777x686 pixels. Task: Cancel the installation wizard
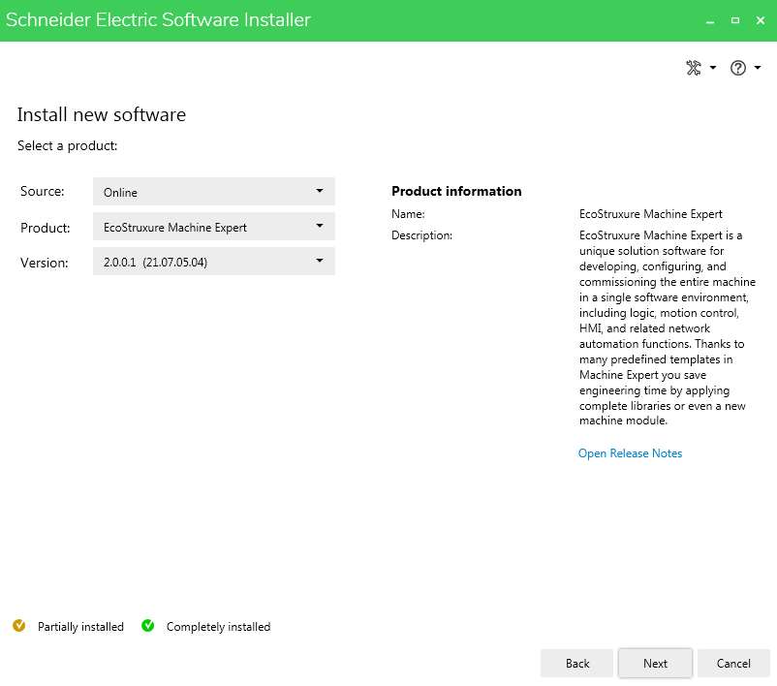(x=733, y=664)
